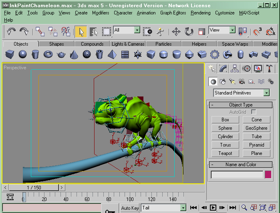This screenshot has height=213, width=280.
Task: Click the Undo arrow in the toolbar
Action: coord(11,31)
